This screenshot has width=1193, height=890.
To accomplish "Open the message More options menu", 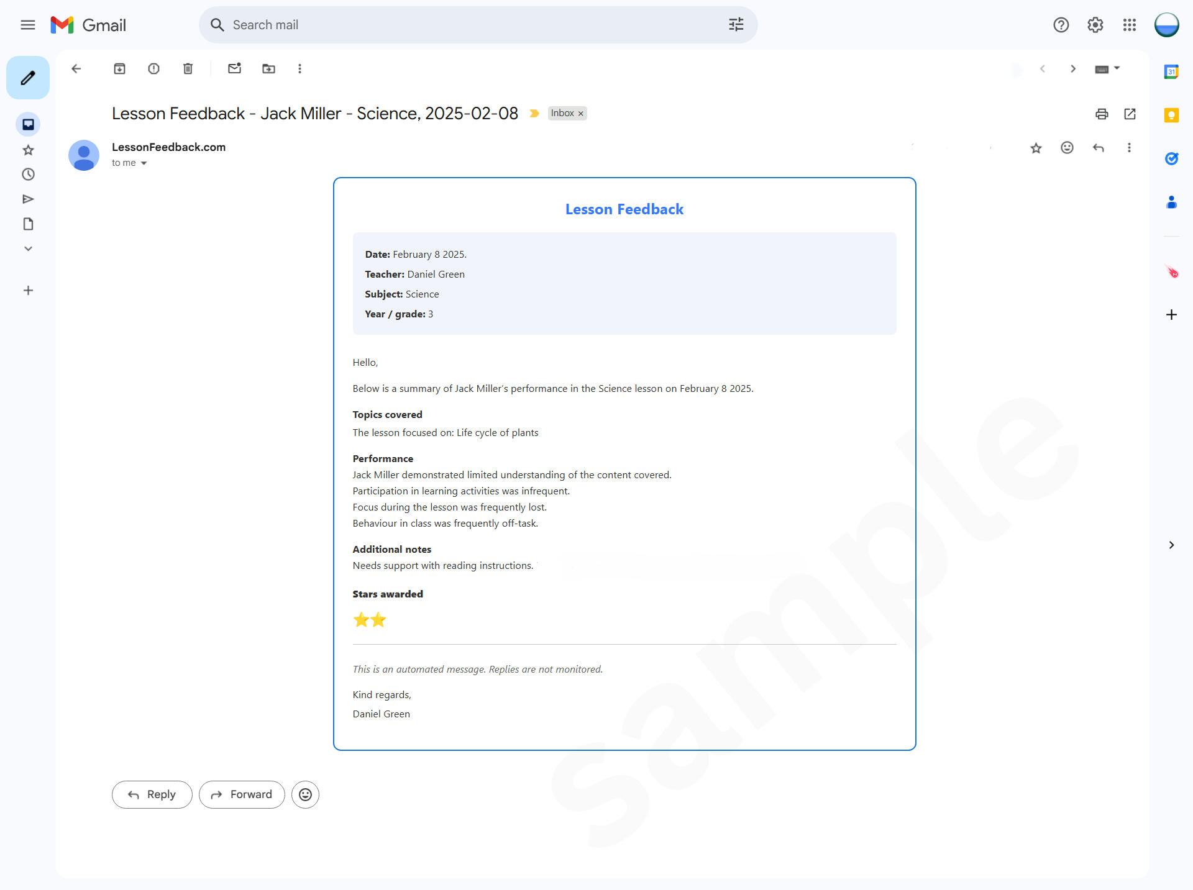I will click(x=1130, y=148).
